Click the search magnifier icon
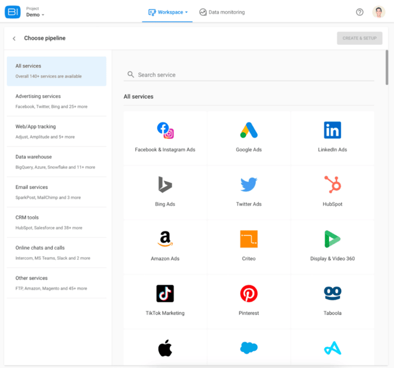This screenshot has height=368, width=394. click(131, 74)
